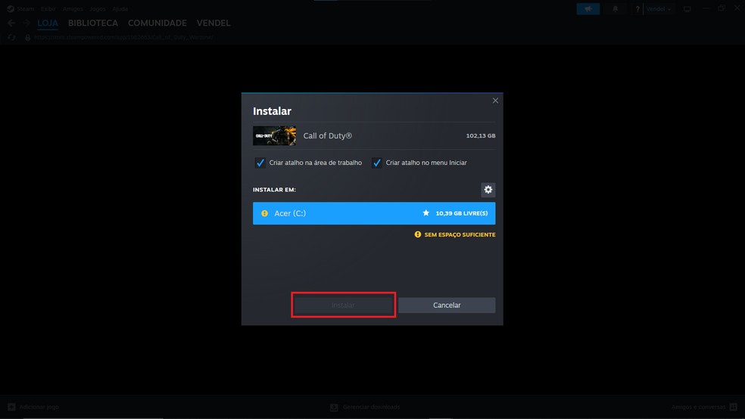Click Adicionar jogo at bottom left
Viewport: 745px width, 419px height.
click(x=33, y=407)
